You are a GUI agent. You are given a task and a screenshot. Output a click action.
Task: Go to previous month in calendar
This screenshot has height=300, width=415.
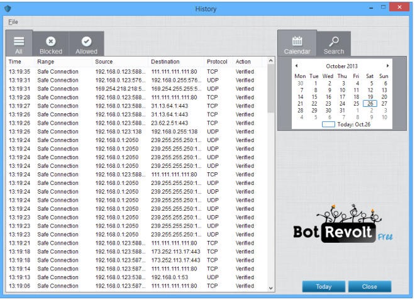296,65
